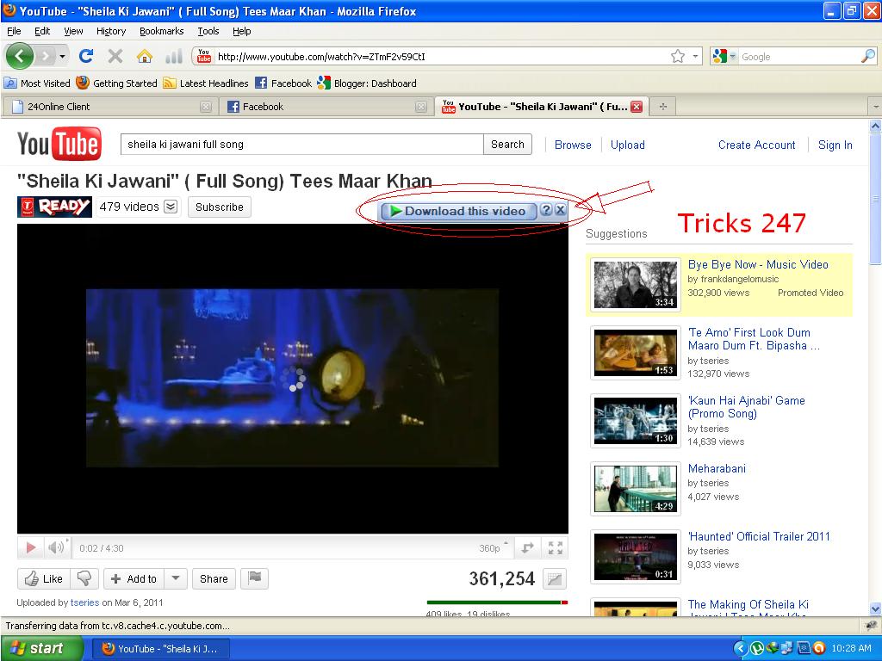Open the Edit menu
The height and width of the screenshot is (661, 882).
pyautogui.click(x=42, y=31)
